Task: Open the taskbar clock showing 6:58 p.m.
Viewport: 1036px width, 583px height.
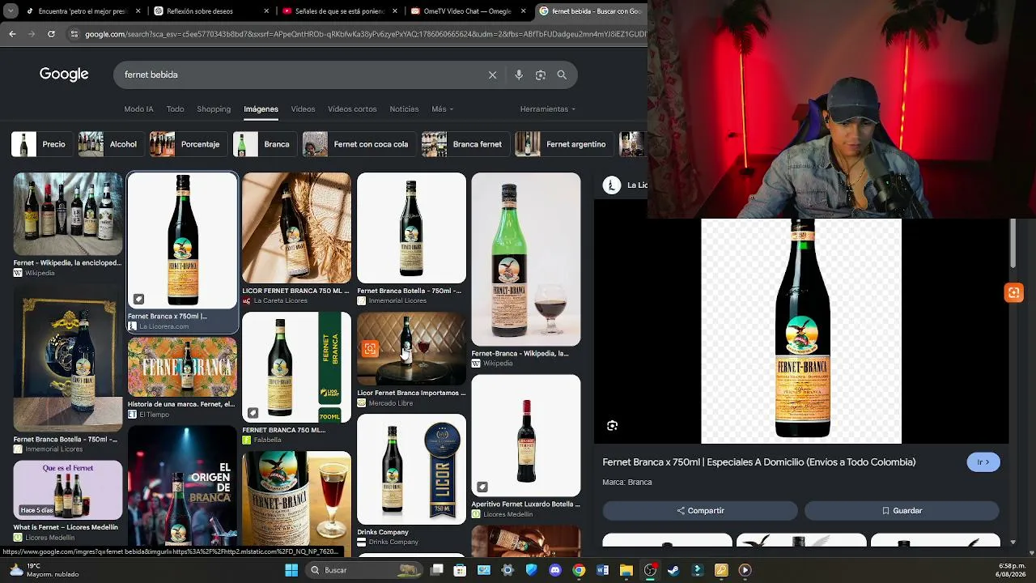Action: click(x=1012, y=570)
